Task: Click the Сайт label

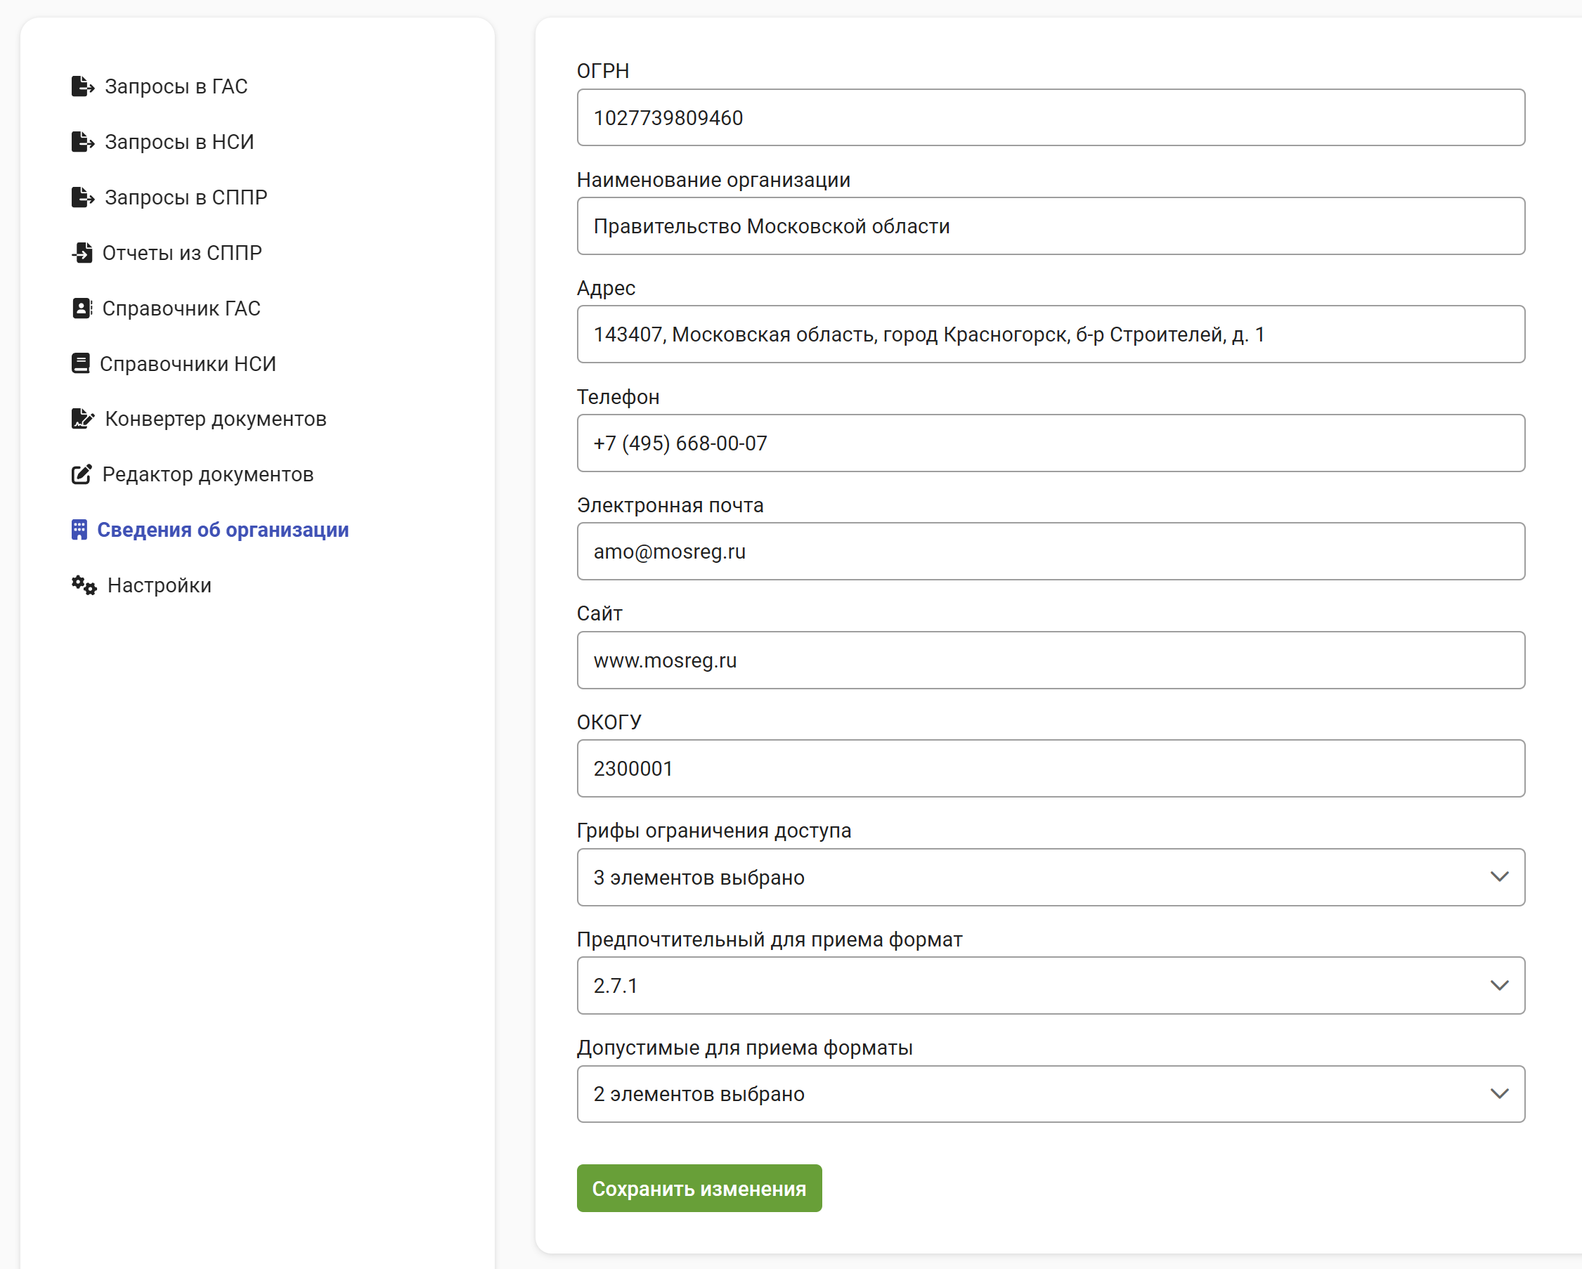Action: point(599,613)
